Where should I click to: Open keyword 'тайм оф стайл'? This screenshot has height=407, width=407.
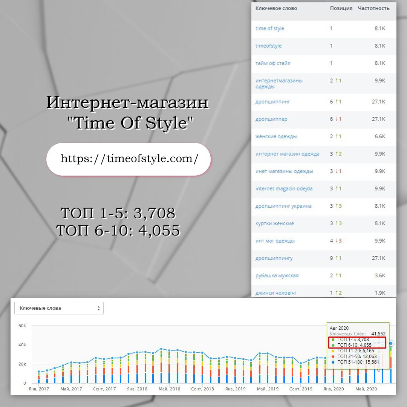coord(273,63)
